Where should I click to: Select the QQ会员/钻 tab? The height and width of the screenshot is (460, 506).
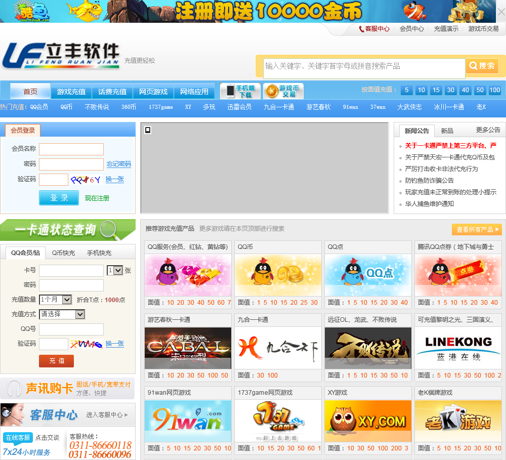pos(25,253)
